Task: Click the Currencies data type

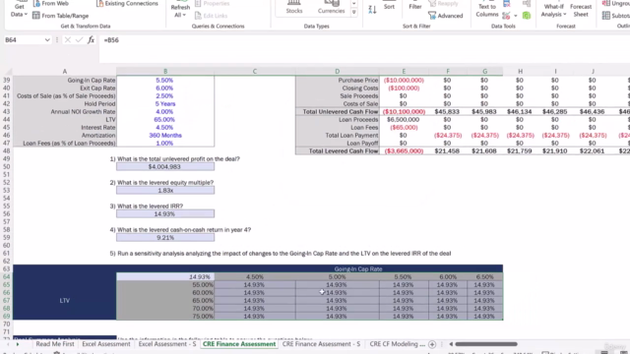Action: tap(331, 7)
